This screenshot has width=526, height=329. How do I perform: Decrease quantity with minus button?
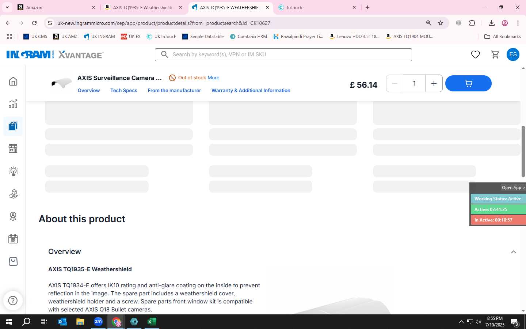pyautogui.click(x=394, y=83)
